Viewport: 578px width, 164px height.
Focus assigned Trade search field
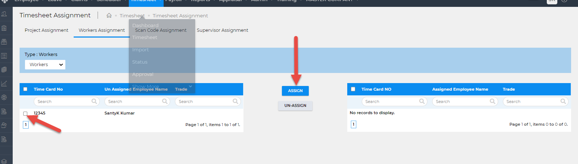pyautogui.click(x=536, y=102)
